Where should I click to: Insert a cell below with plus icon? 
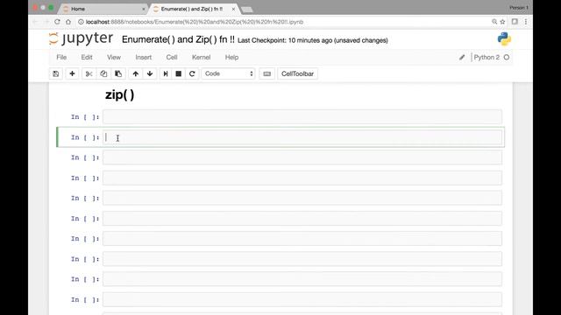(72, 73)
